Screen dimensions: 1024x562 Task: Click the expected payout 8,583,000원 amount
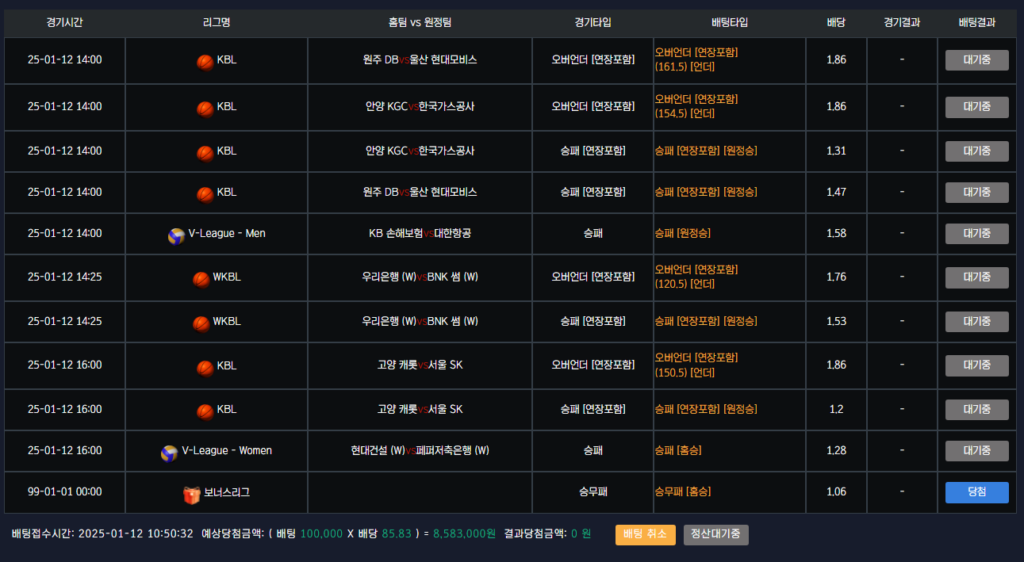(464, 534)
